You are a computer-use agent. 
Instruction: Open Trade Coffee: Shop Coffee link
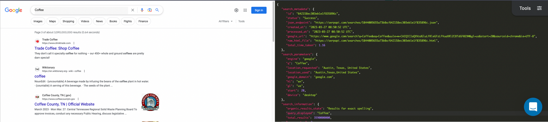tap(57, 48)
